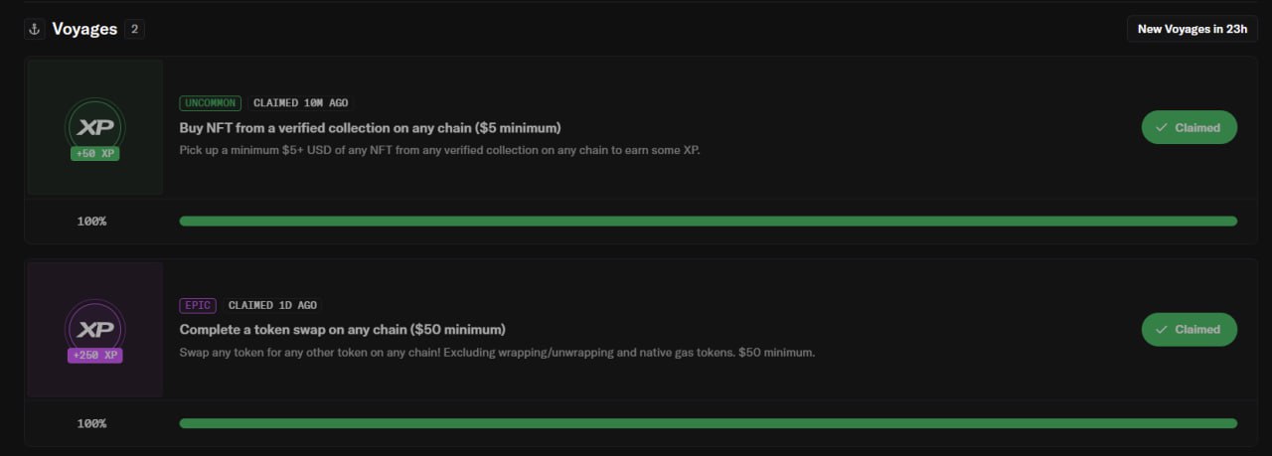Click the +250 XP reward badge
The height and width of the screenshot is (456, 1272).
pyautogui.click(x=95, y=356)
